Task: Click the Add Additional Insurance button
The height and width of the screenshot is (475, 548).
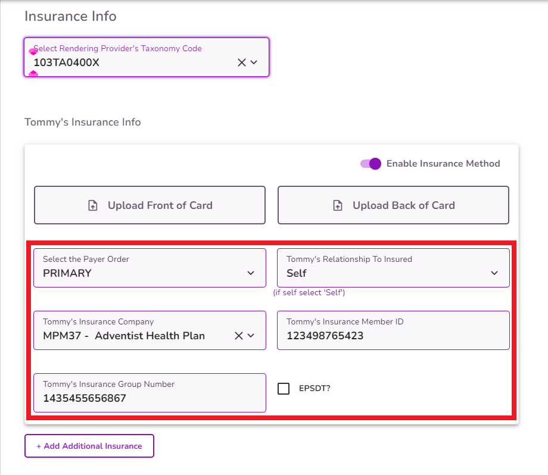Action: [x=89, y=445]
